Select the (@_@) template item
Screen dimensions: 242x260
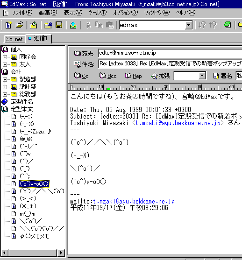coord(26,139)
